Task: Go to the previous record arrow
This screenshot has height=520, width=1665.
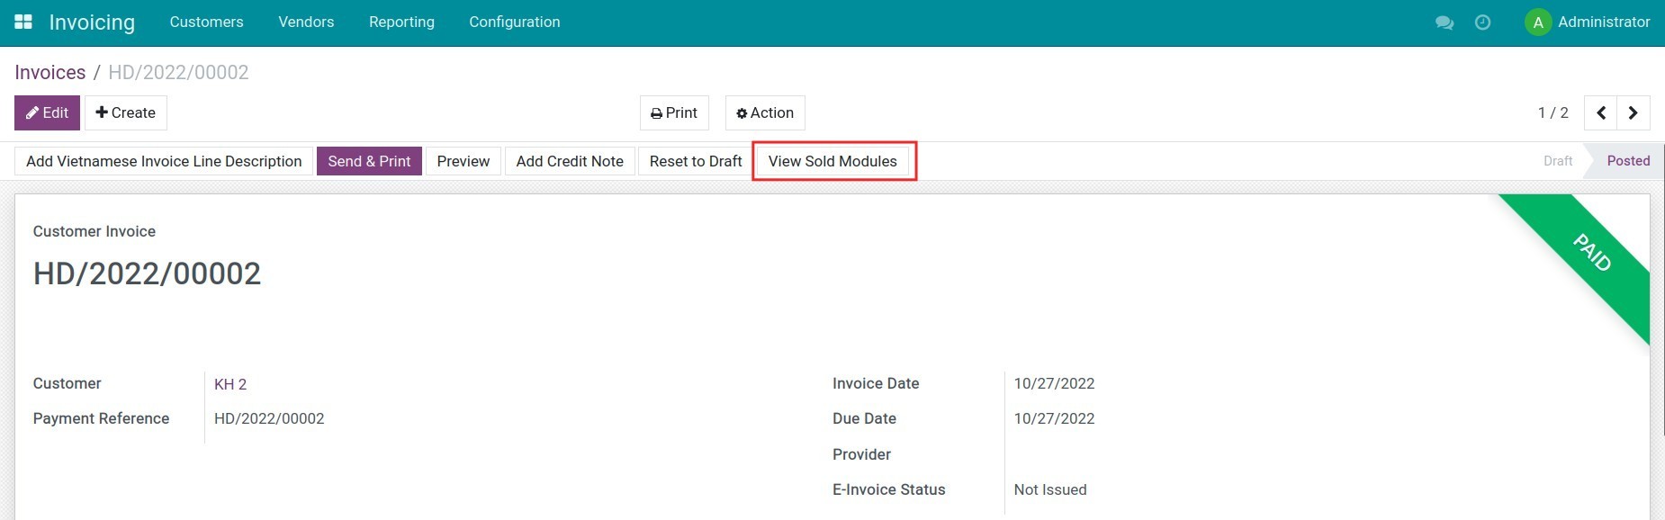Action: tap(1601, 113)
